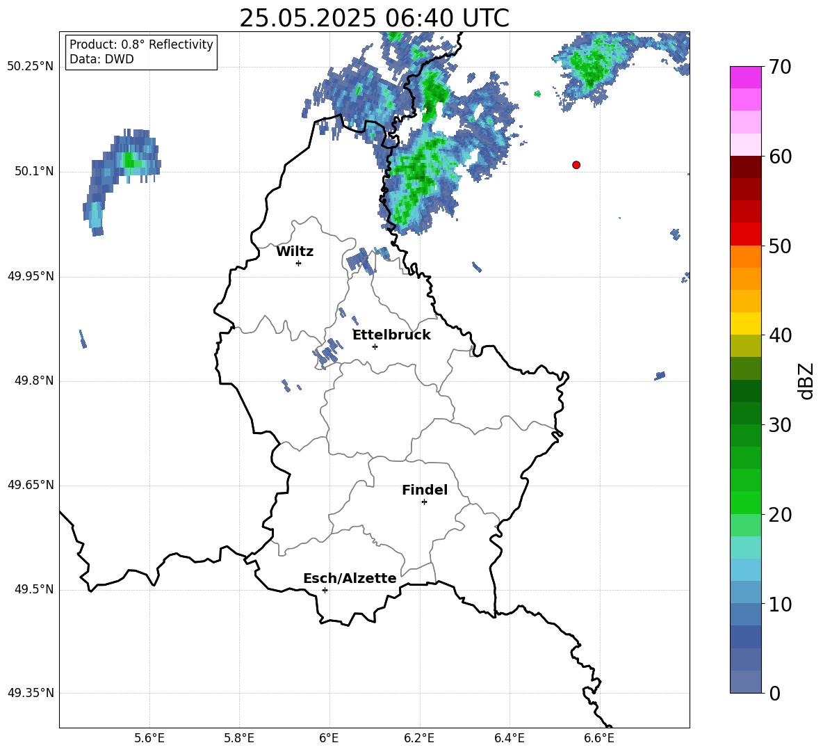This screenshot has width=823, height=752.
Task: Click the 6°E longitude label
Action: click(329, 738)
